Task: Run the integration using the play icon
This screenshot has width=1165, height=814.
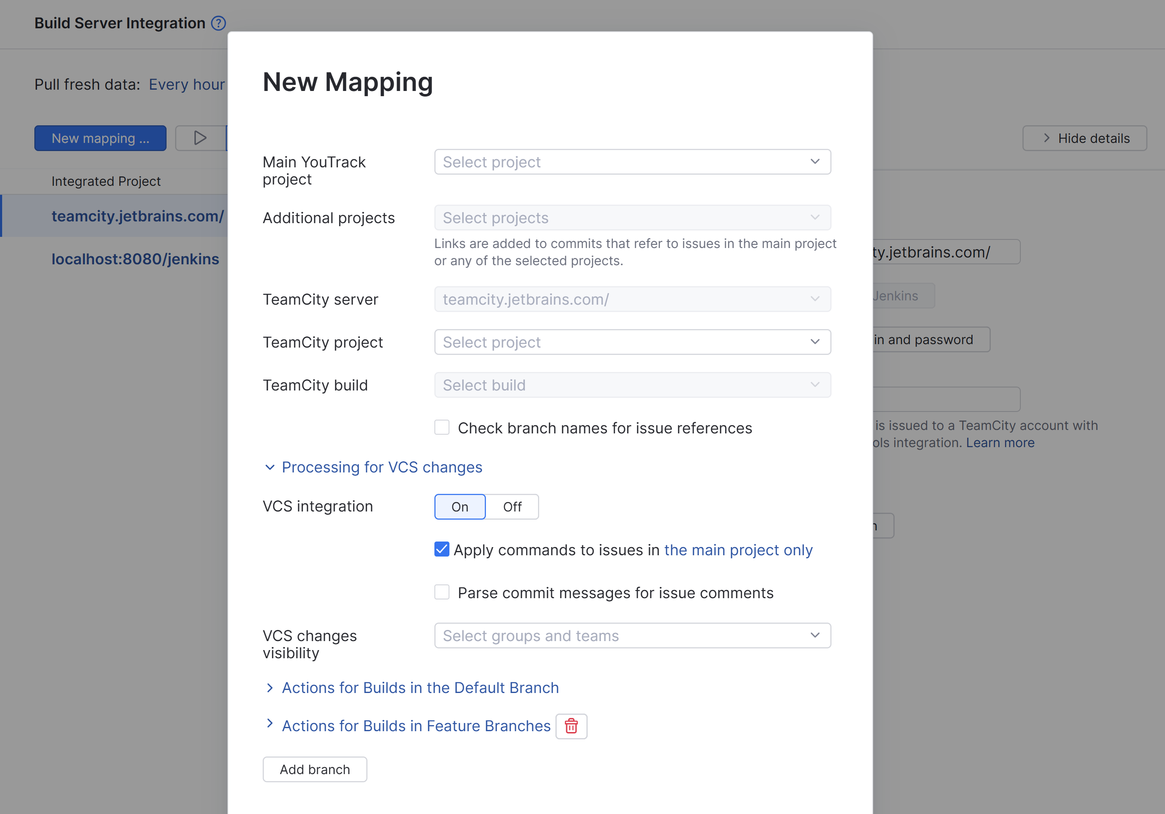Action: pos(200,137)
